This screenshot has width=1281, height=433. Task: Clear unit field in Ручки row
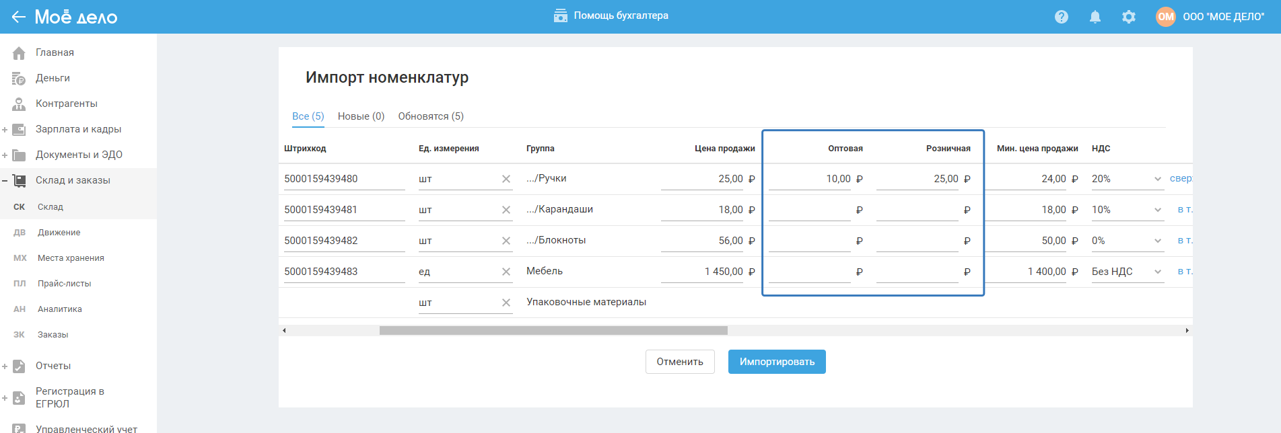[506, 179]
